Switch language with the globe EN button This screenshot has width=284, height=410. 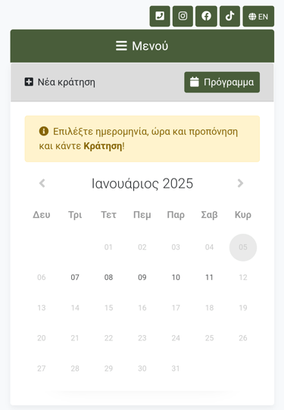pyautogui.click(x=258, y=16)
